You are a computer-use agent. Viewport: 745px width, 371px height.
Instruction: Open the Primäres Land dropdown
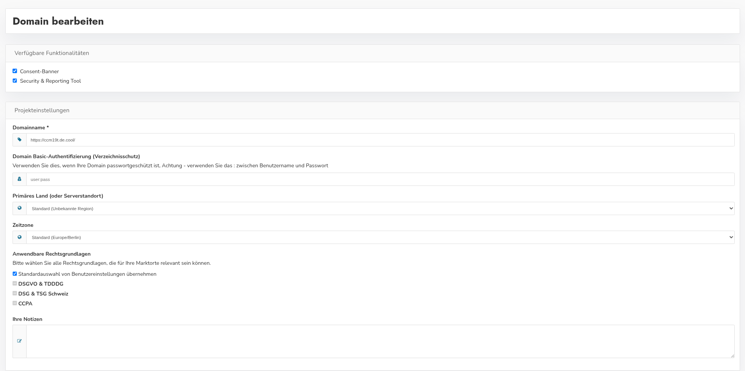(x=380, y=208)
